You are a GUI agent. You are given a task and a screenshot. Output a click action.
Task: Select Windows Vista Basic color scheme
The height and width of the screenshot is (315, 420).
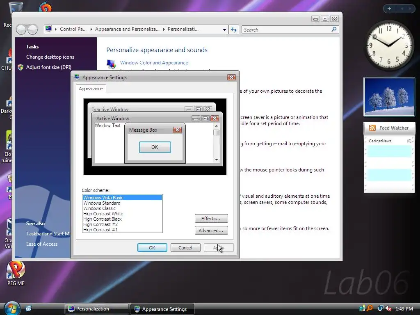coord(122,198)
